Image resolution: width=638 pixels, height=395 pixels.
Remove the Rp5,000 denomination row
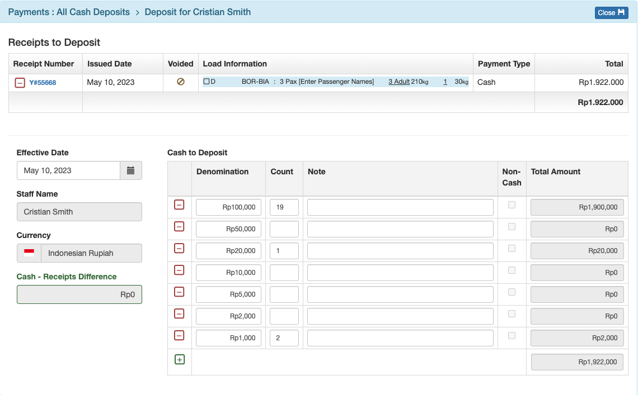pyautogui.click(x=180, y=292)
